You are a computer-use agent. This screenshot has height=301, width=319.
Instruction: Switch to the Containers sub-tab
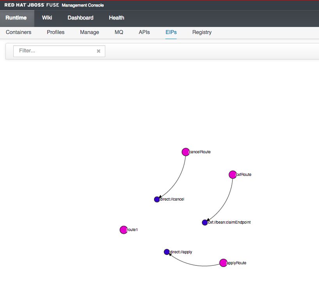point(18,32)
